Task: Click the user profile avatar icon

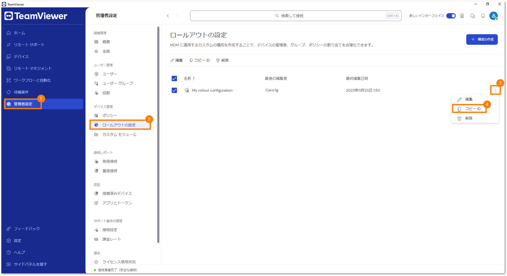Action: click(494, 16)
